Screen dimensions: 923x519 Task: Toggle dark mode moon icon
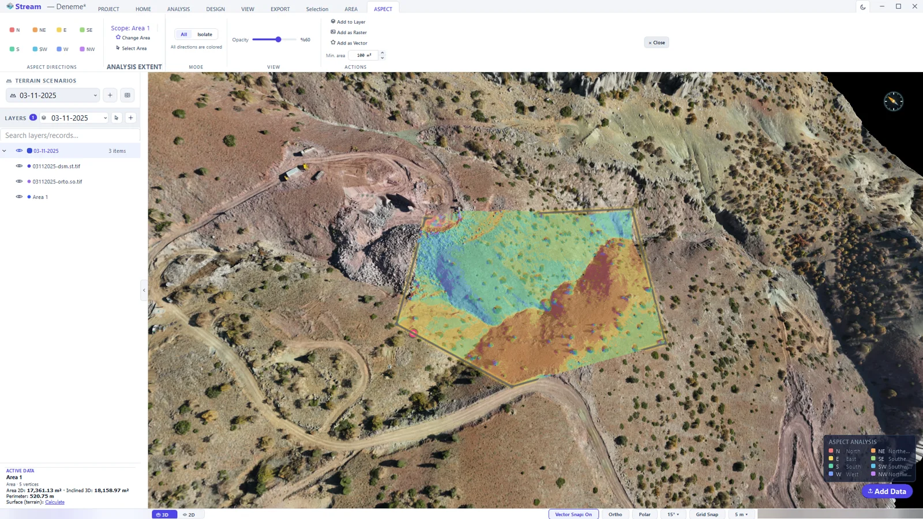[863, 7]
